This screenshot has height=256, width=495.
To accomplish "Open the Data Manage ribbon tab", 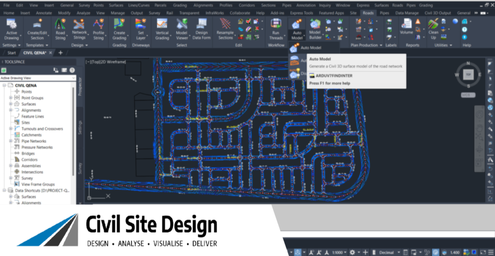I will tap(407, 13).
